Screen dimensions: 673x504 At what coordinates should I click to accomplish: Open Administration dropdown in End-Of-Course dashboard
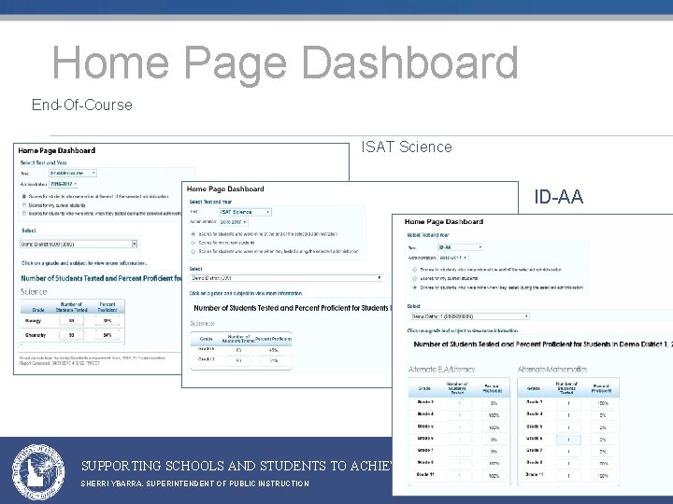click(x=64, y=184)
